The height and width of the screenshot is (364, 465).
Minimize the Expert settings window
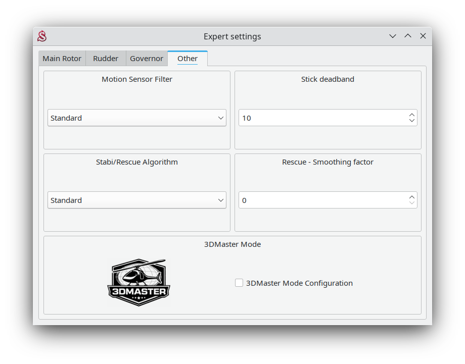click(393, 36)
